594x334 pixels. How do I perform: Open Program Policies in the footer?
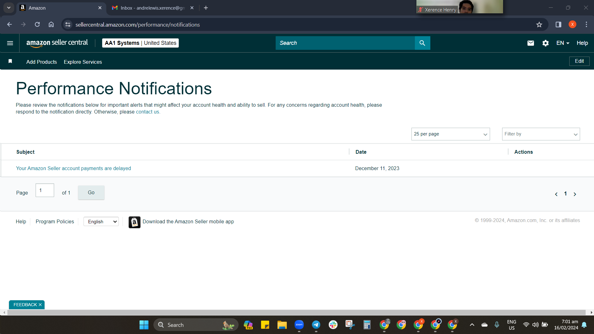[x=55, y=221]
